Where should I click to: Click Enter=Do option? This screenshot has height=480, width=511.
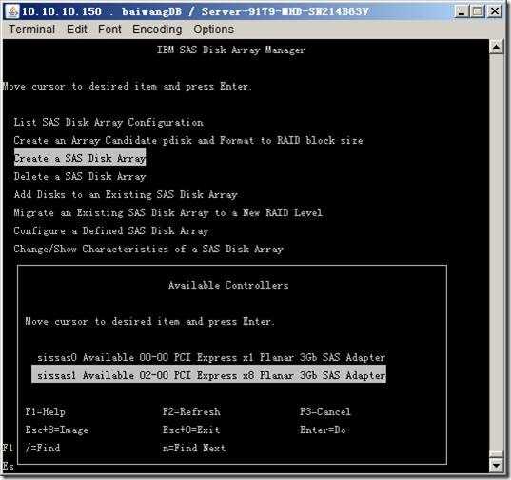tap(323, 430)
